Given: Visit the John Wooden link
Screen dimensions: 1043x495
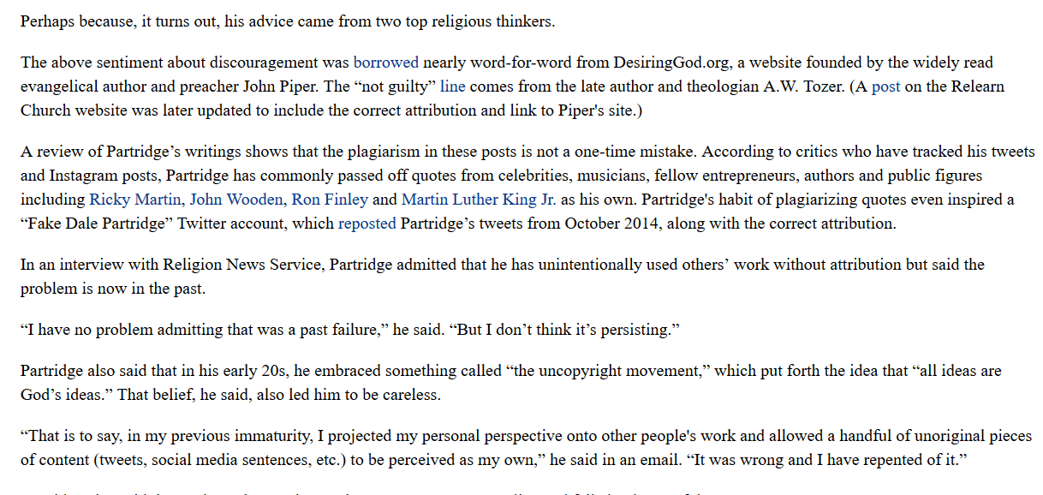Looking at the screenshot, I should pyautogui.click(x=236, y=200).
